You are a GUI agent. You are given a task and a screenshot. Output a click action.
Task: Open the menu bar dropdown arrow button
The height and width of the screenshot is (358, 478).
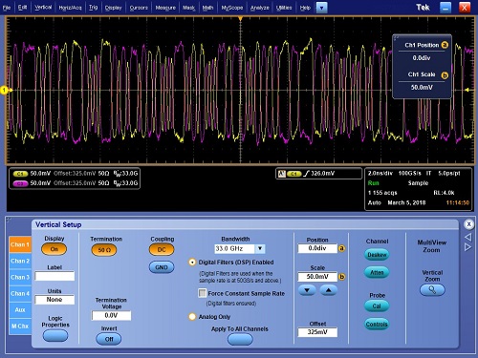tap(321, 8)
